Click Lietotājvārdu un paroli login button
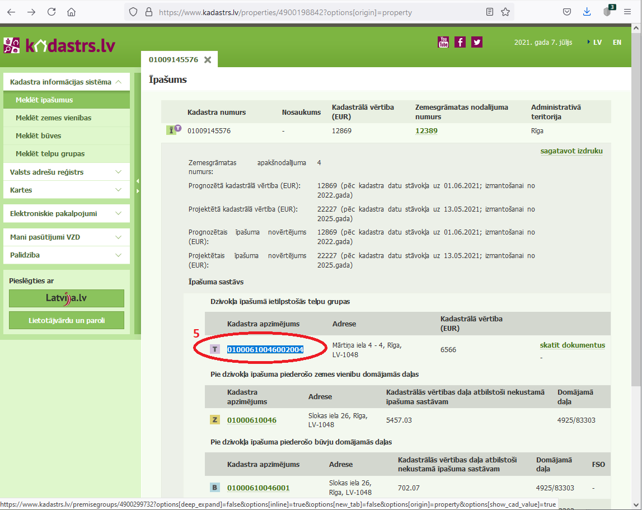Screen dimensions: 642x510 pyautogui.click(x=67, y=321)
